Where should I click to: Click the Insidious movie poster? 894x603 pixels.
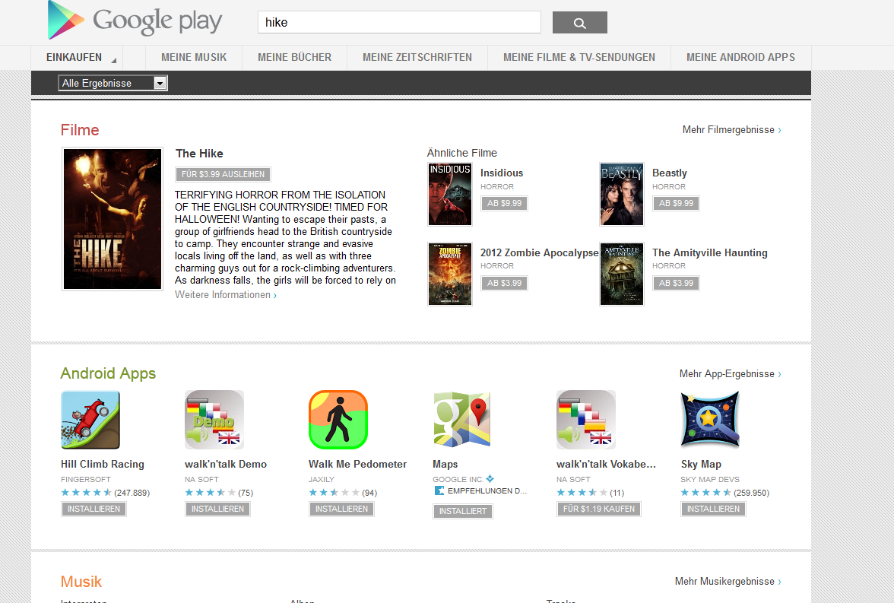[x=450, y=194]
